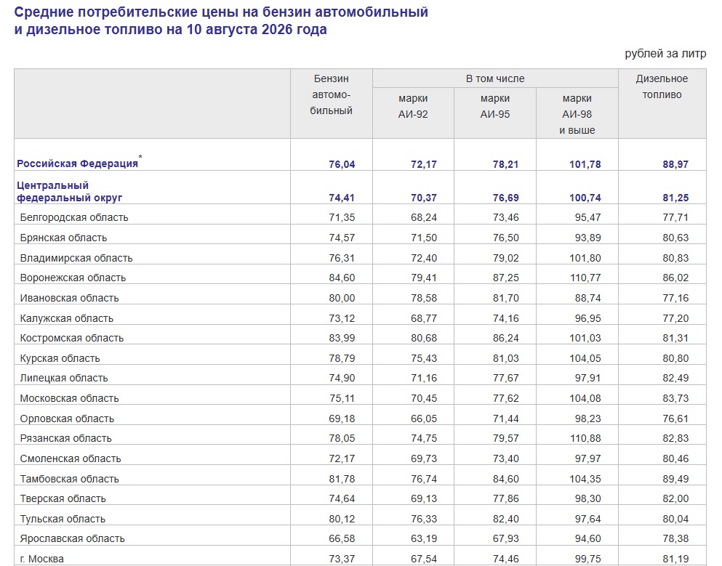Click the марки АИ-98 и выше header
Image resolution: width=722 pixels, height=566 pixels.
pos(577,114)
